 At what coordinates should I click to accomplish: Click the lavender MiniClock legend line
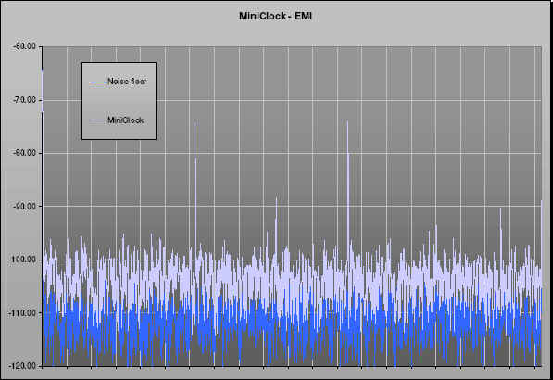(97, 121)
